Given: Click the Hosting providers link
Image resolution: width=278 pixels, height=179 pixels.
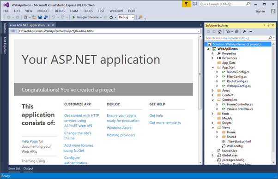Looking at the screenshot, I should 121,135.
